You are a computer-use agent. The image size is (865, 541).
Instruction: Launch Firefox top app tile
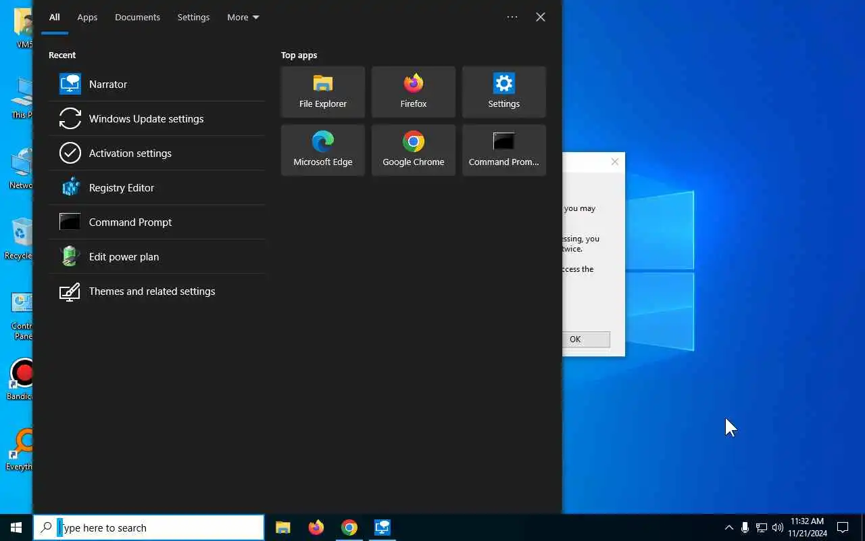414,92
